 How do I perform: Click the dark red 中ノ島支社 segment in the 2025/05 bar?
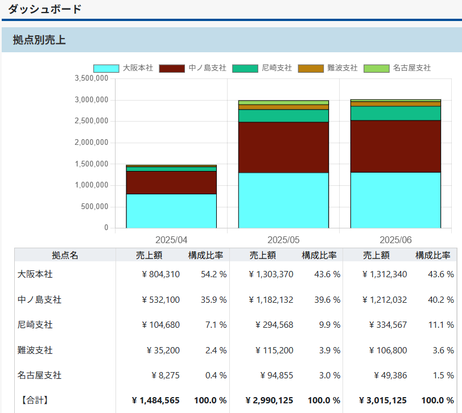pos(283,147)
